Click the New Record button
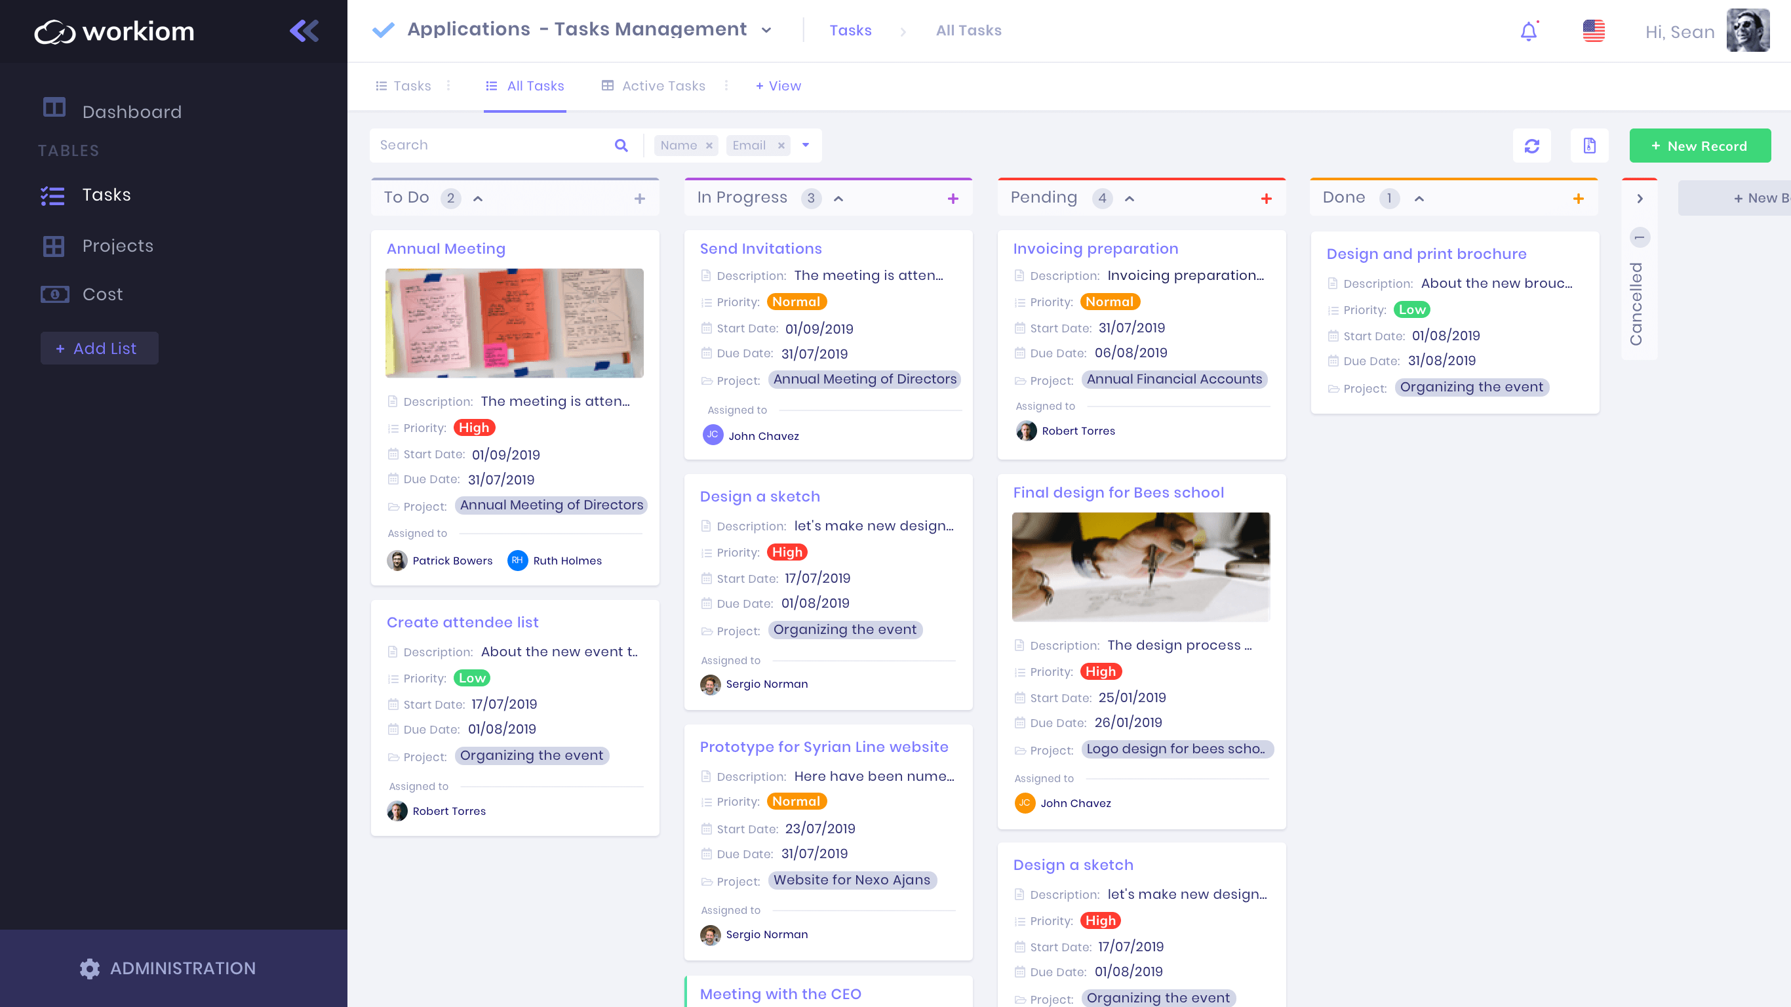 [x=1699, y=146]
